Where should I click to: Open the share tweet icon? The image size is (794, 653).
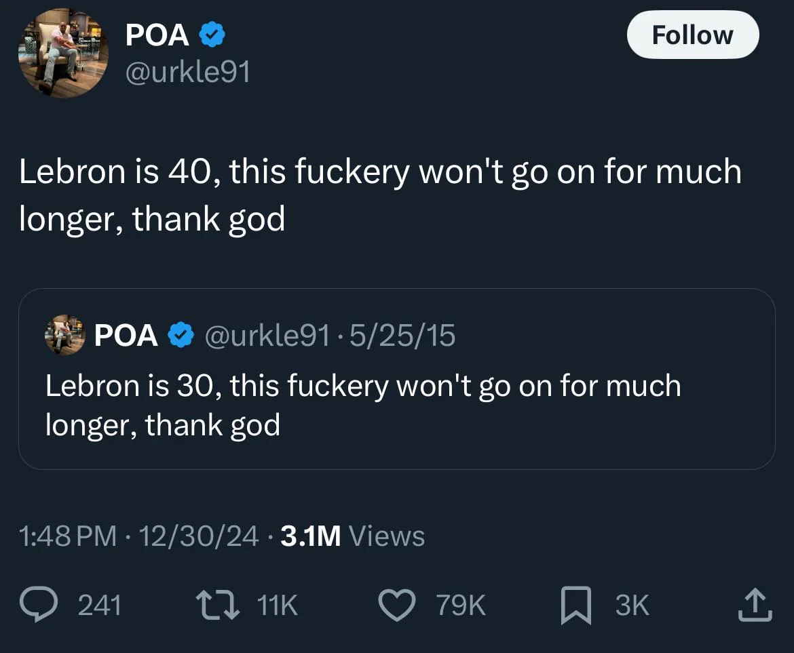pos(755,604)
